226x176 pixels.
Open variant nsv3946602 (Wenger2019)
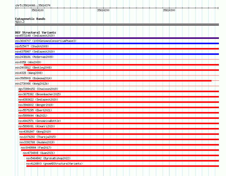[36, 105]
